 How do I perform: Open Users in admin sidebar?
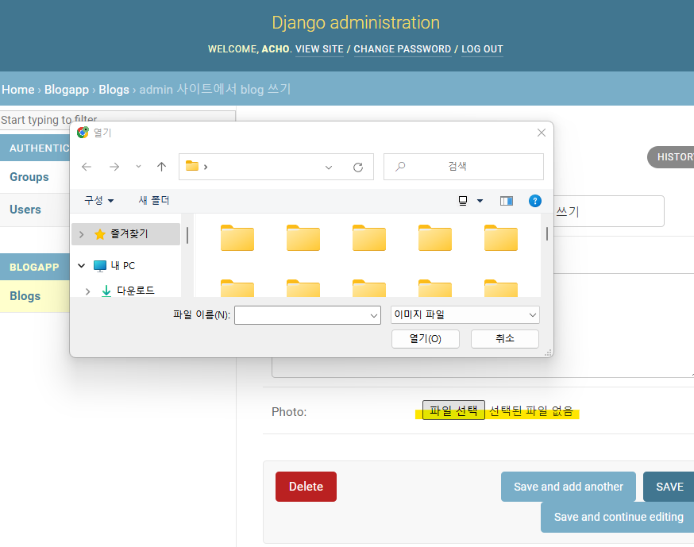click(25, 210)
